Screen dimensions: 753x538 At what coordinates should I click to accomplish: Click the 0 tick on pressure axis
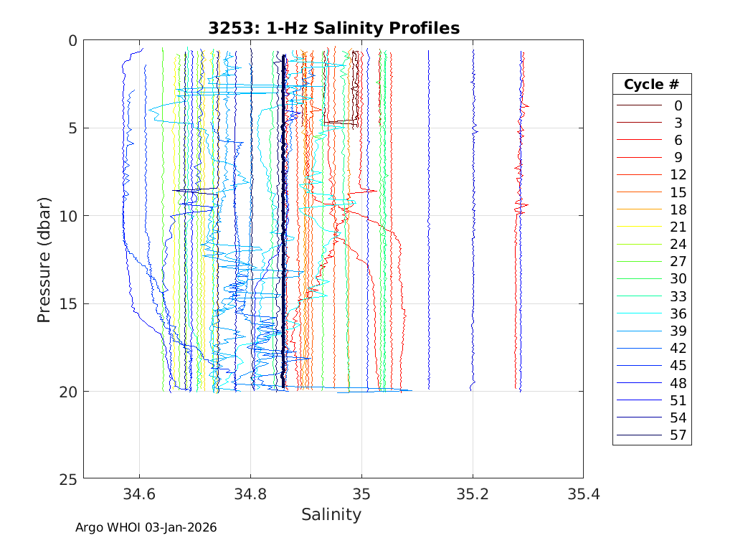(x=72, y=41)
